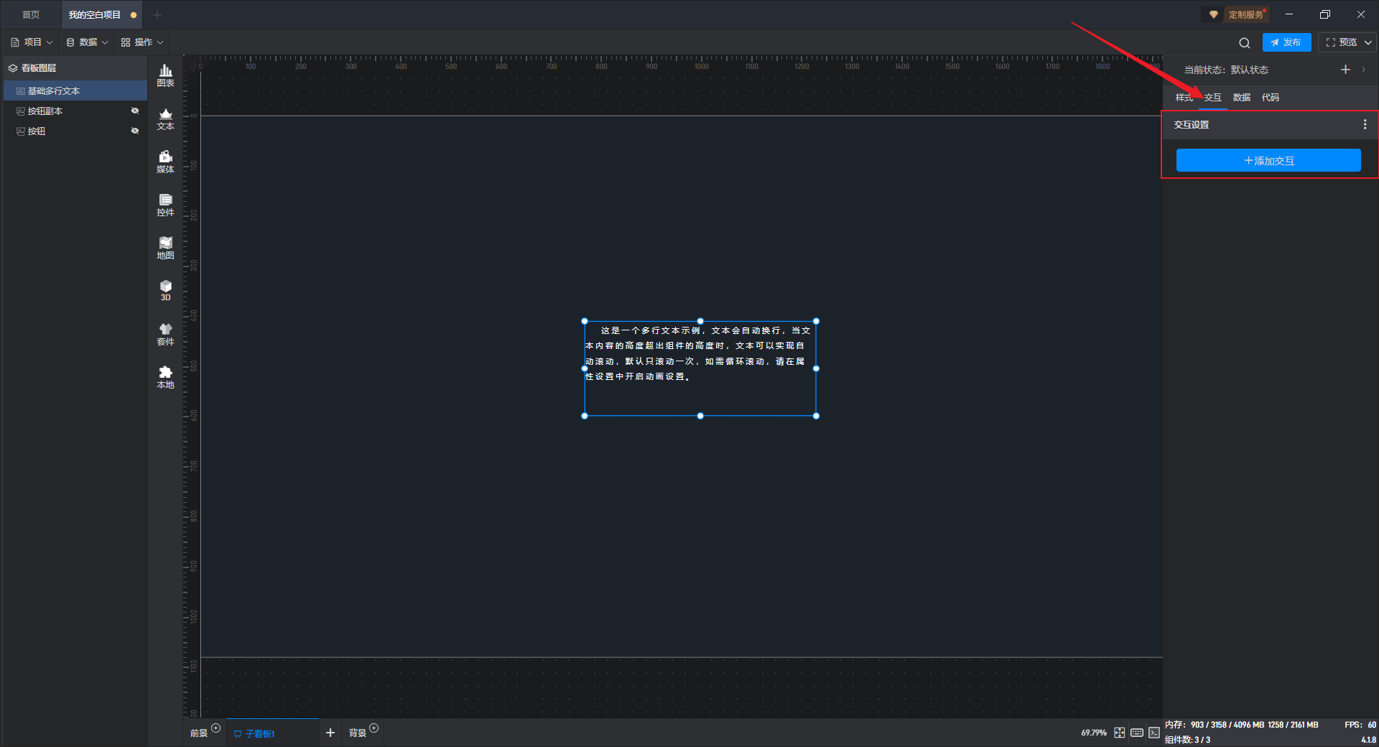The height and width of the screenshot is (747, 1379).
Task: Select the 按钮副本 layer
Action: pyautogui.click(x=75, y=111)
